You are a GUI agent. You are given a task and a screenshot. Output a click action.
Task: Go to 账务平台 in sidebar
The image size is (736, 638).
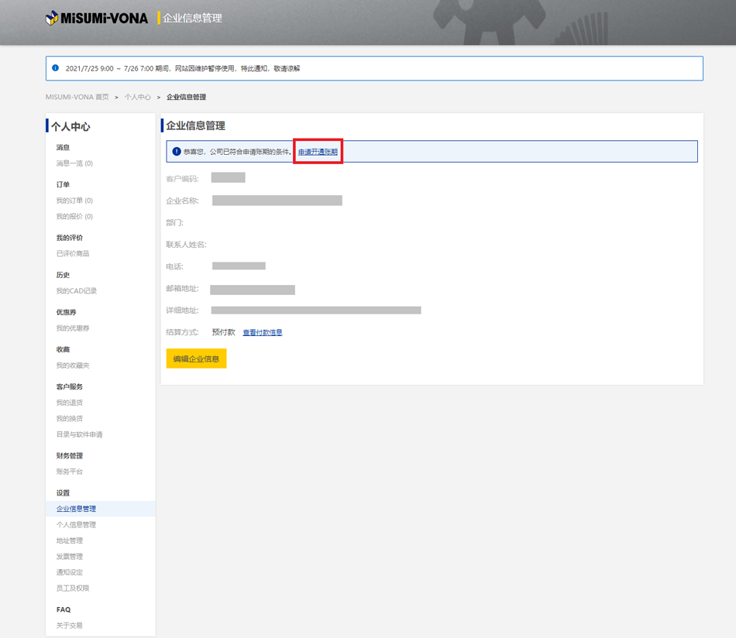coord(70,472)
